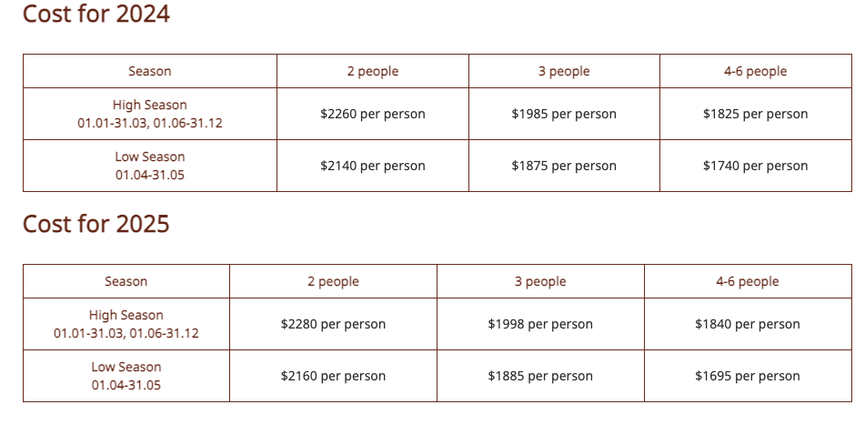865x435 pixels.
Task: Select the 2025 High Season row label
Action: tap(126, 324)
